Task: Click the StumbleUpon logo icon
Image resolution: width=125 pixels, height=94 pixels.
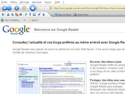Action: [x=2, y=20]
